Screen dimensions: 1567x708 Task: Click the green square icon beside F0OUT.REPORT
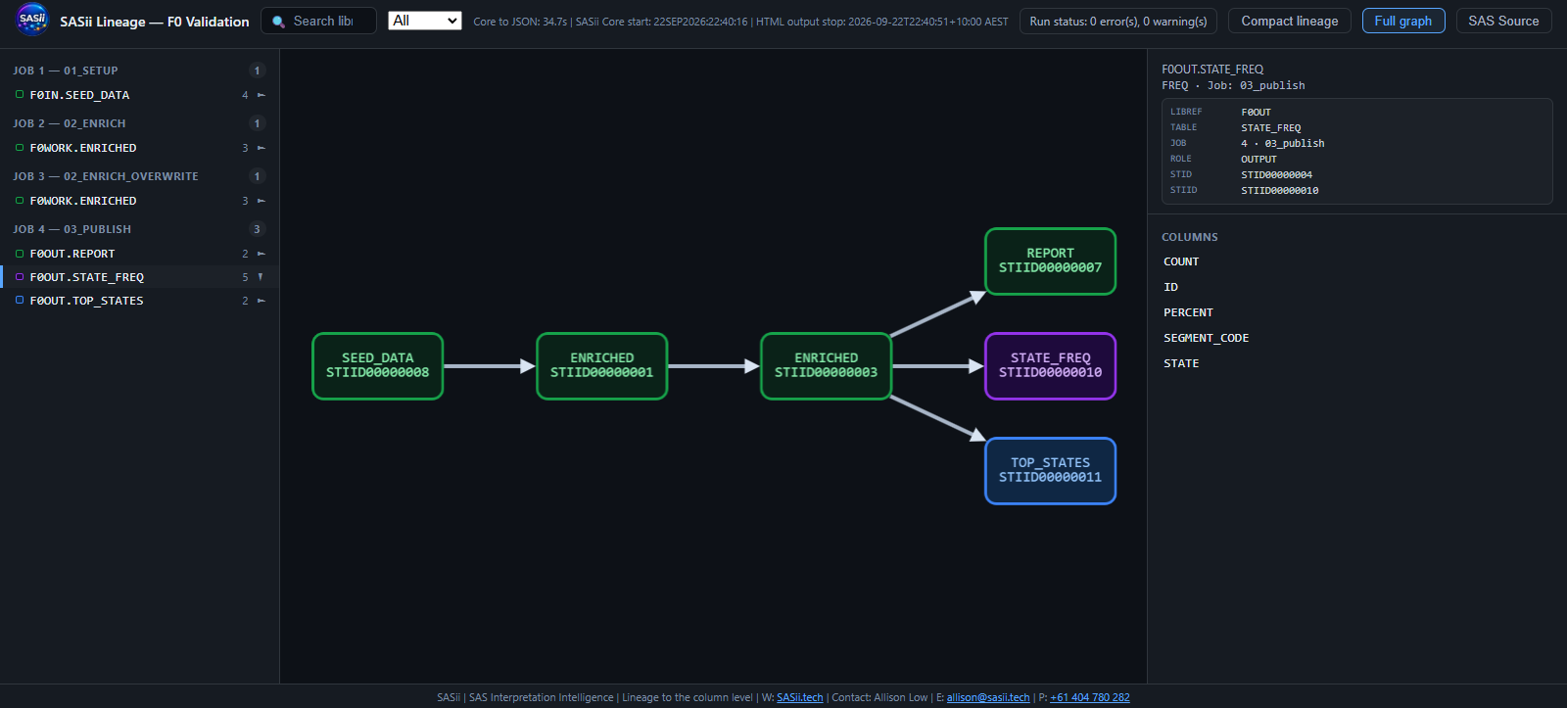tap(20, 254)
